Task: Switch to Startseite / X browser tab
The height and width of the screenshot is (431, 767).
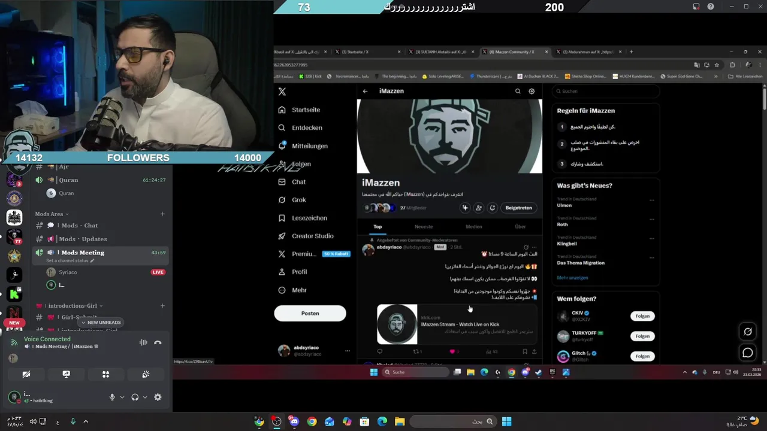Action: (367, 52)
